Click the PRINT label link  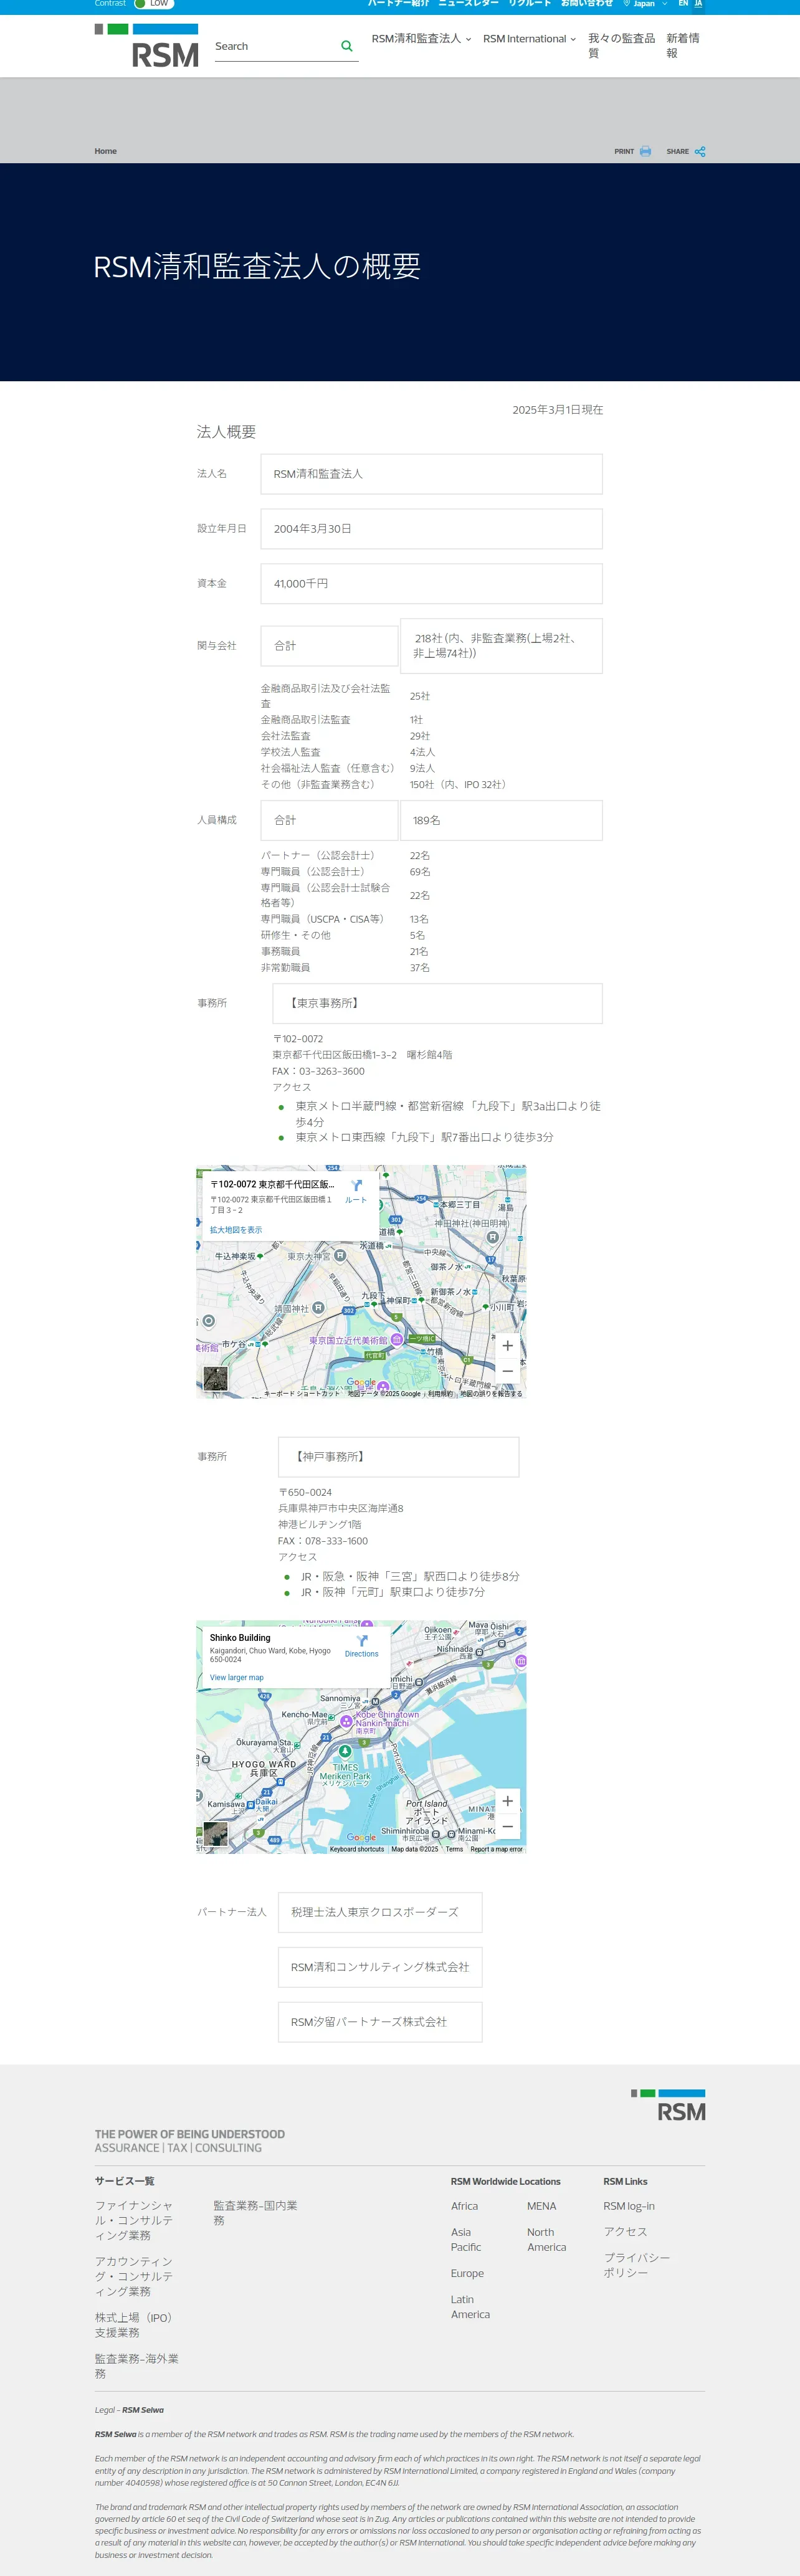(x=624, y=152)
